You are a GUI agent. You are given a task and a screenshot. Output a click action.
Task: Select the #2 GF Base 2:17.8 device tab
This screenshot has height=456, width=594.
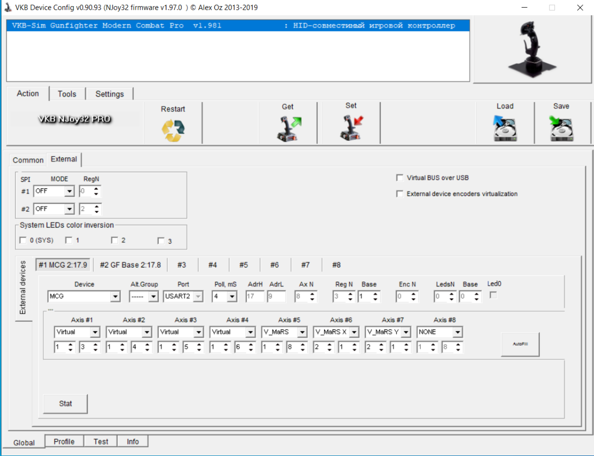(130, 265)
